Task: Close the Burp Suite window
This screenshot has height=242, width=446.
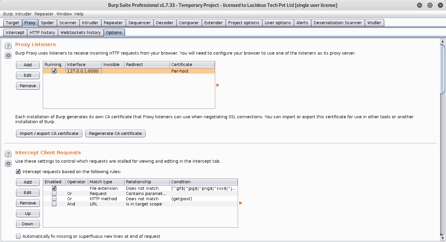Action: coord(440,5)
